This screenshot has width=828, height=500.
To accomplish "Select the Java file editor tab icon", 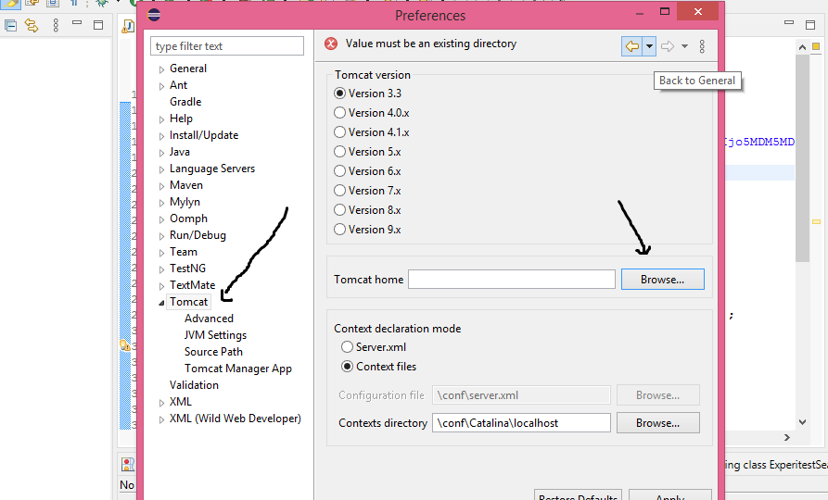I will [128, 26].
